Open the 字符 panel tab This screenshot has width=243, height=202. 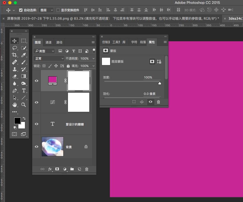[134, 42]
